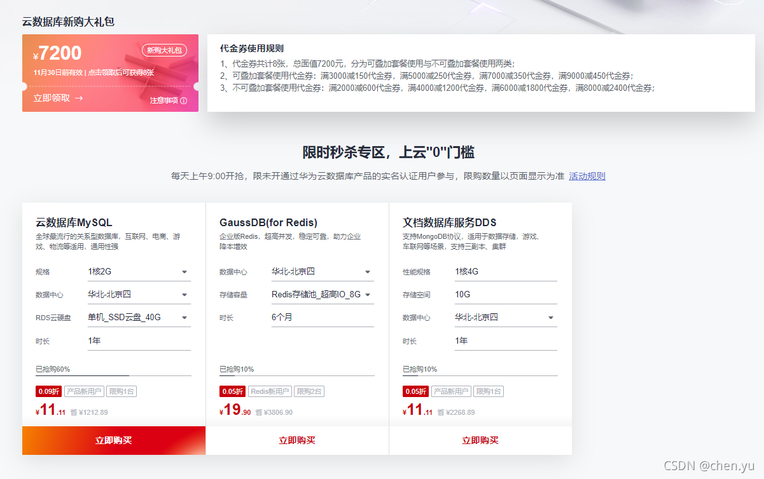Click the GaussDB 0.05折 discount tag
This screenshot has height=479, width=764.
(x=232, y=392)
